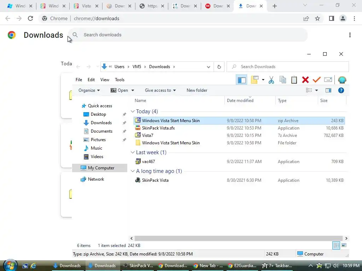This screenshot has width=362, height=271.
Task: Open the Organize dropdown
Action: 89,90
